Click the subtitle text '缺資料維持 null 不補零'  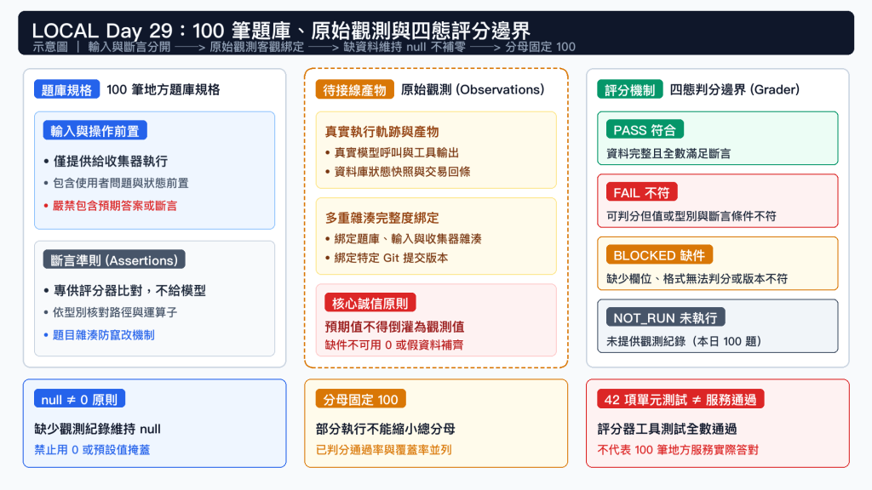tap(404, 47)
